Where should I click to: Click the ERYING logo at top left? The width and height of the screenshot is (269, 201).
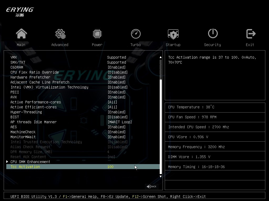20,12
